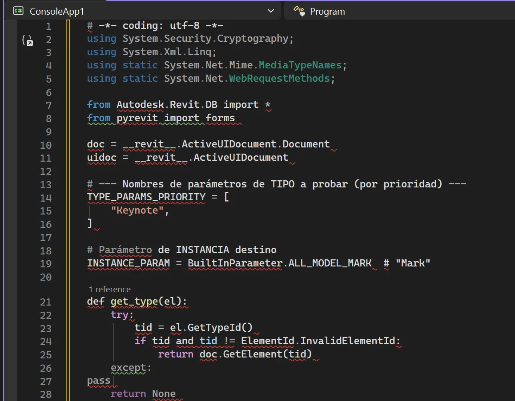Click 'el.GetTypeId()' on line 23
Screen dimensions: 515x401
(x=211, y=328)
